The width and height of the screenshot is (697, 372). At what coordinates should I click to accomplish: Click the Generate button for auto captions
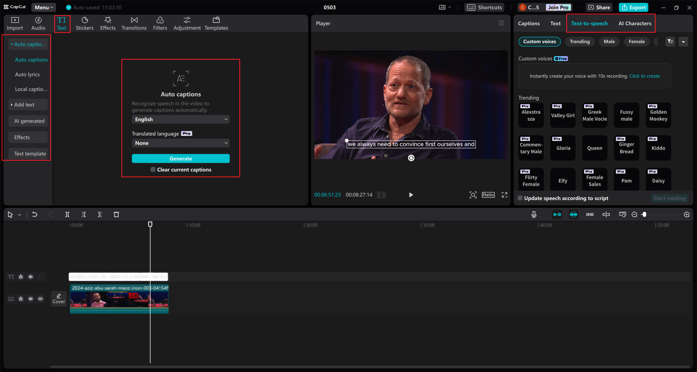[x=180, y=158]
